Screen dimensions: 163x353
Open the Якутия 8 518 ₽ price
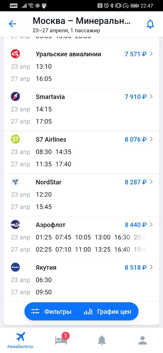pos(135,268)
